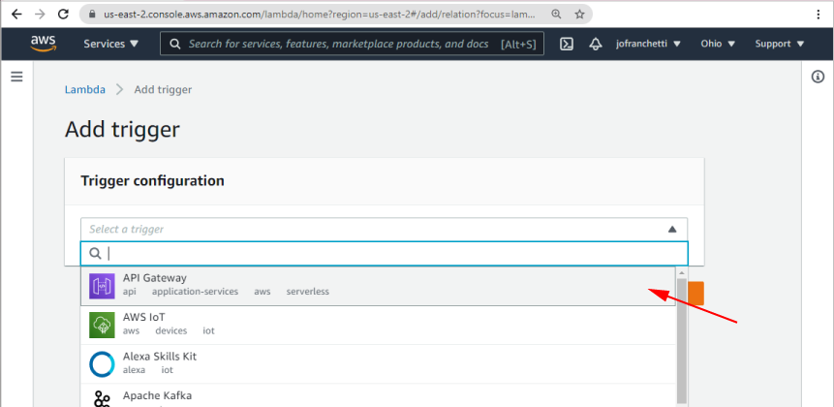Image resolution: width=834 pixels, height=407 pixels.
Task: Select the API Gateway trigger option
Action: 378,286
